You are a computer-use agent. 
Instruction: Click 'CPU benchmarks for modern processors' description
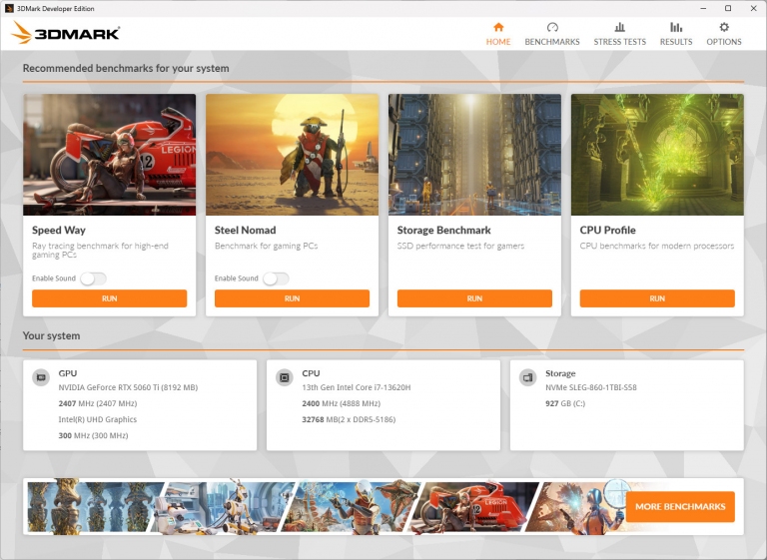tap(656, 246)
